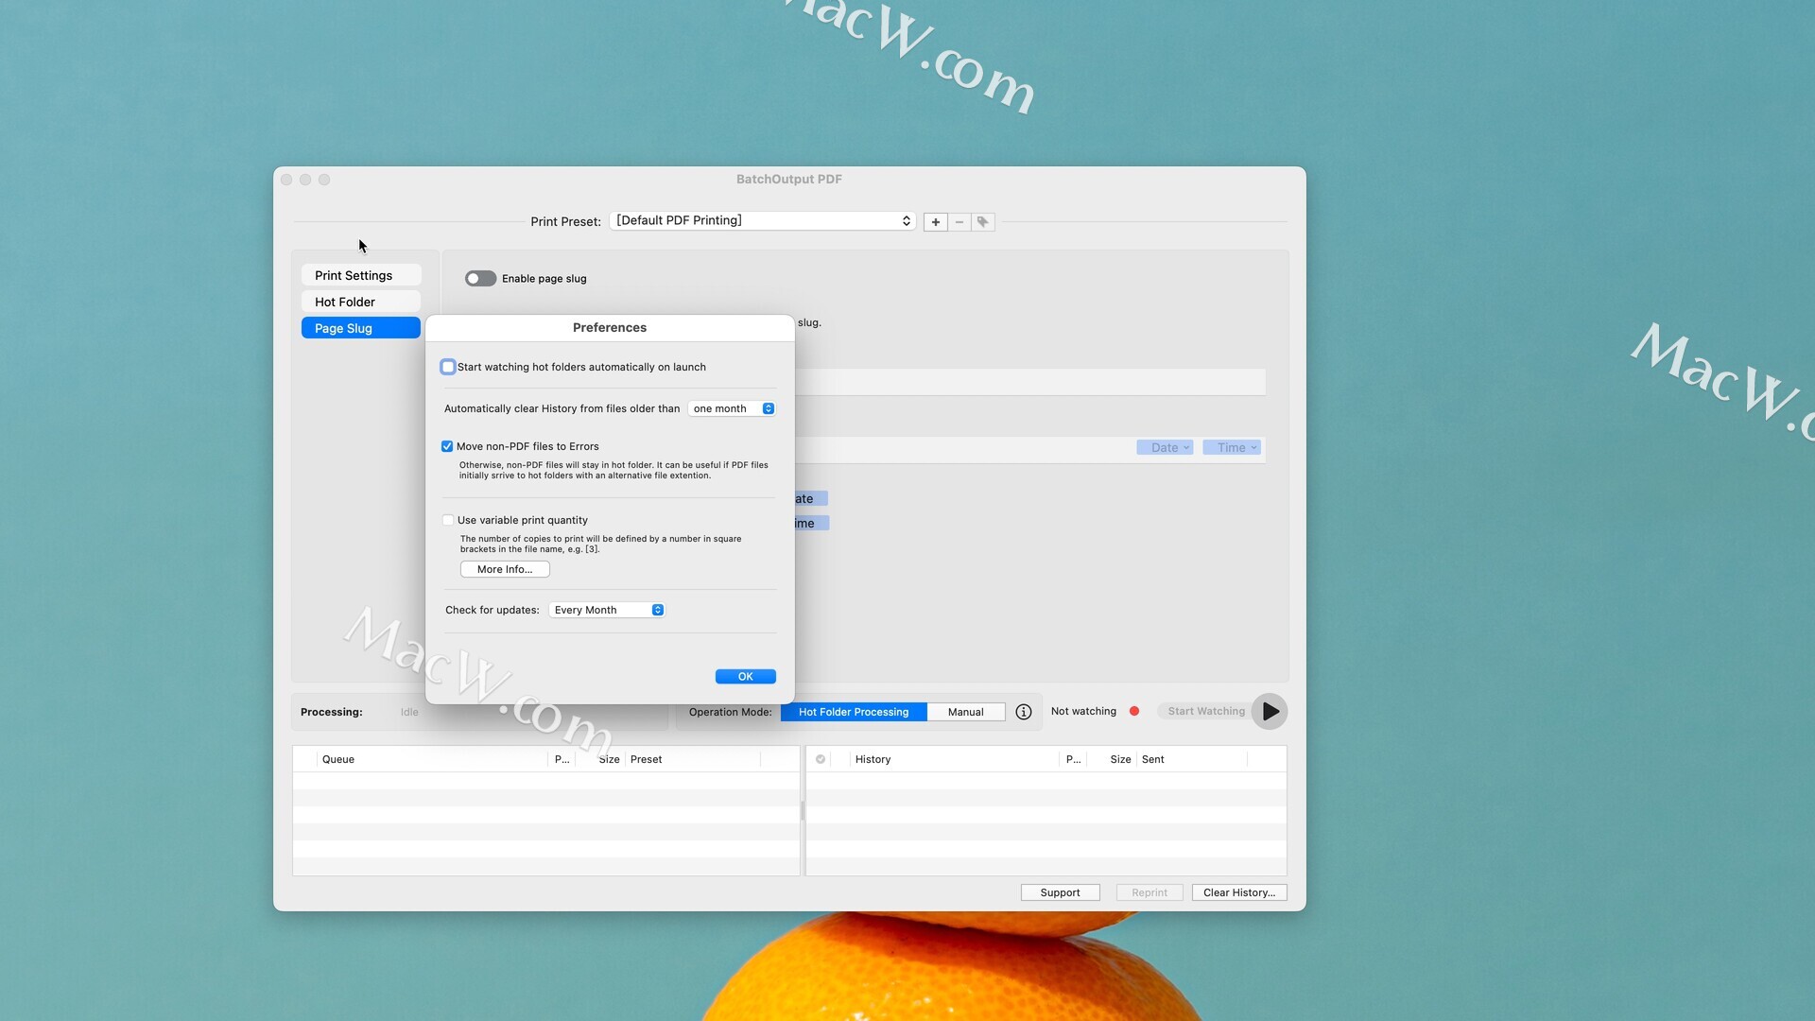Switch to Manual operation mode

click(965, 712)
